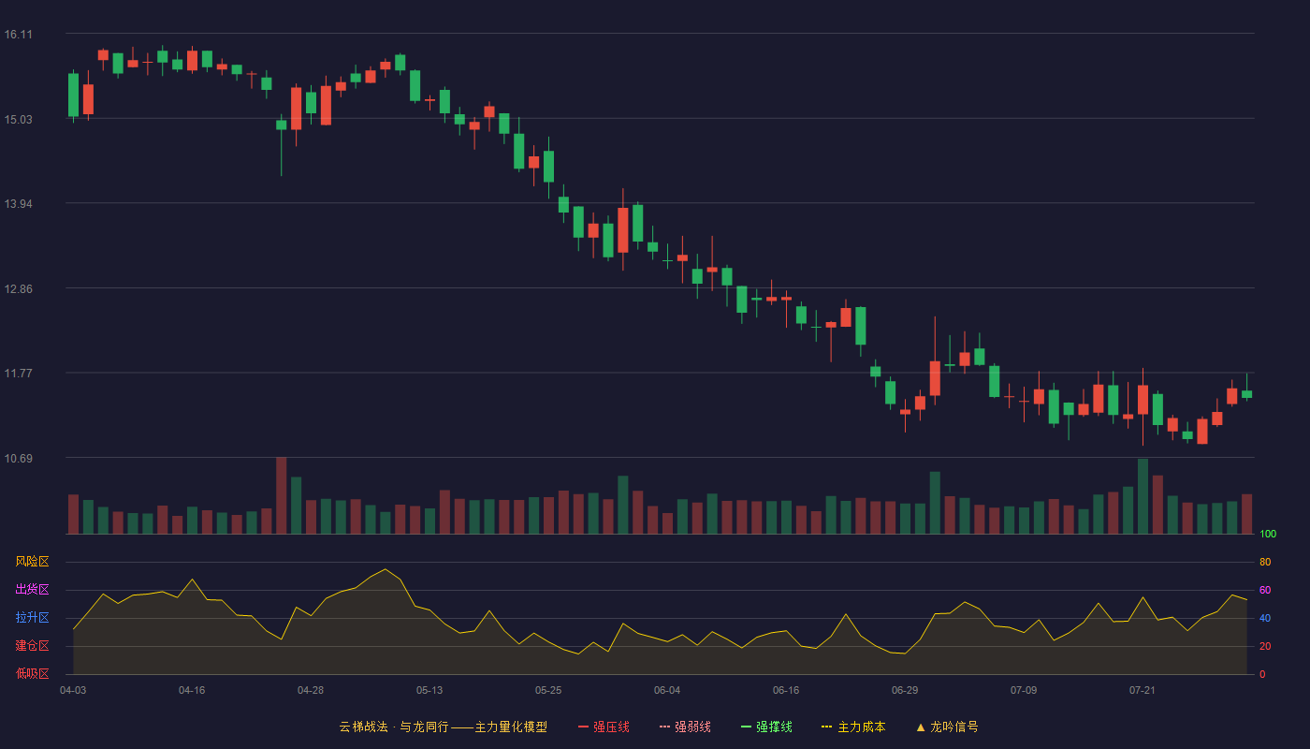Click the 80 indicator scale label
Image resolution: width=1310 pixels, height=749 pixels.
(1265, 562)
